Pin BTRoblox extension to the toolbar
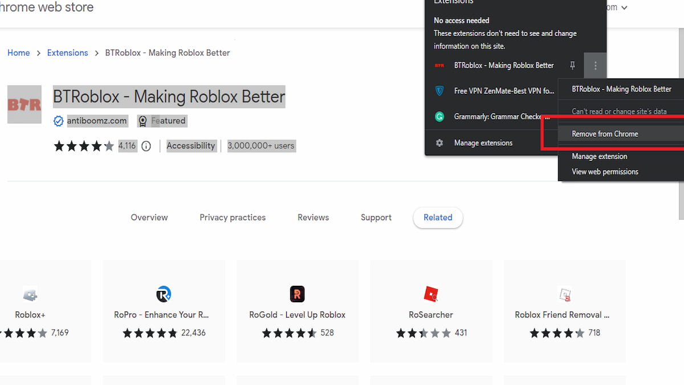This screenshot has width=684, height=385. pyautogui.click(x=572, y=66)
